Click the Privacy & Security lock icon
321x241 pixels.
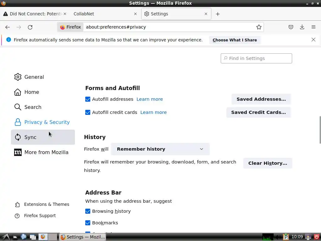[18, 122]
